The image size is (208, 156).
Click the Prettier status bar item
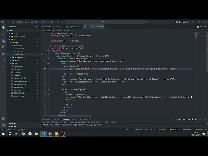click(199, 130)
